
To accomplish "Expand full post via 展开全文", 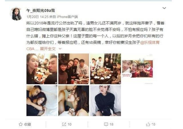I will pyautogui.click(x=48, y=49).
